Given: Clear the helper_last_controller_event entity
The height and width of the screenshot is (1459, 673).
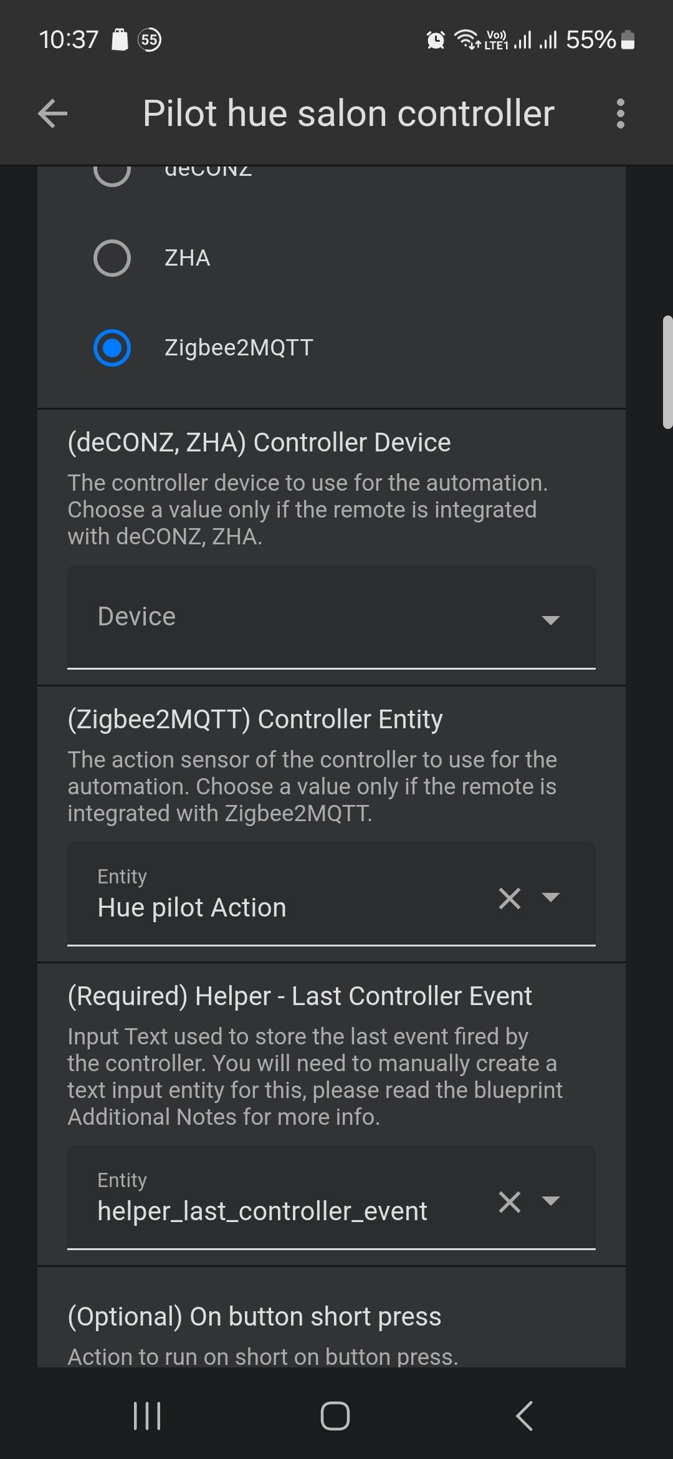Looking at the screenshot, I should point(509,1202).
